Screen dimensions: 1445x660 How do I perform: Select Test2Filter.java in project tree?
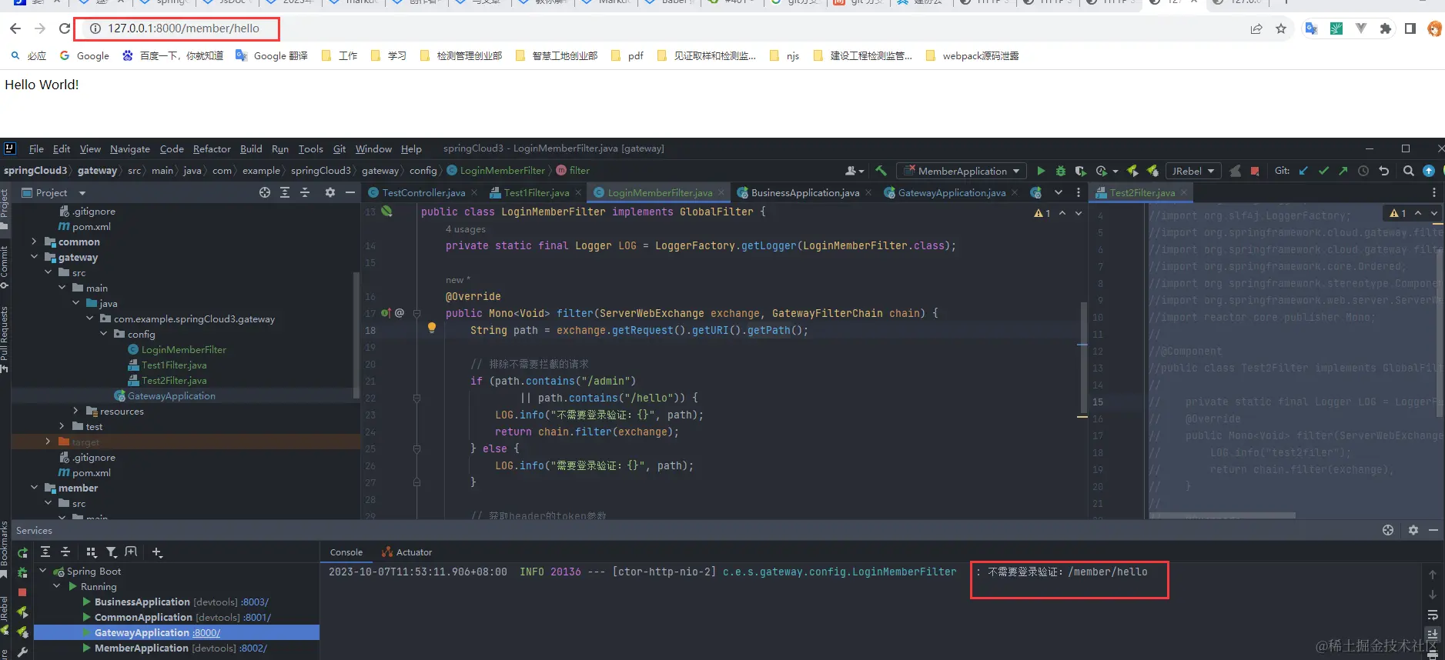tap(174, 380)
